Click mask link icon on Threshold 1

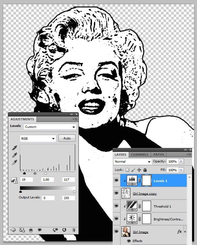point(140,206)
